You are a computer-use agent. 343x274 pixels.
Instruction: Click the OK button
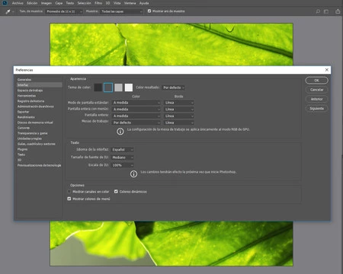pos(316,81)
